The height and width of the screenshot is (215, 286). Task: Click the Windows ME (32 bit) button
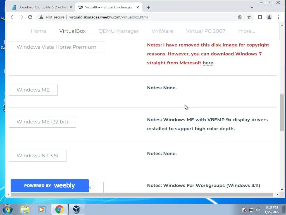click(42, 122)
